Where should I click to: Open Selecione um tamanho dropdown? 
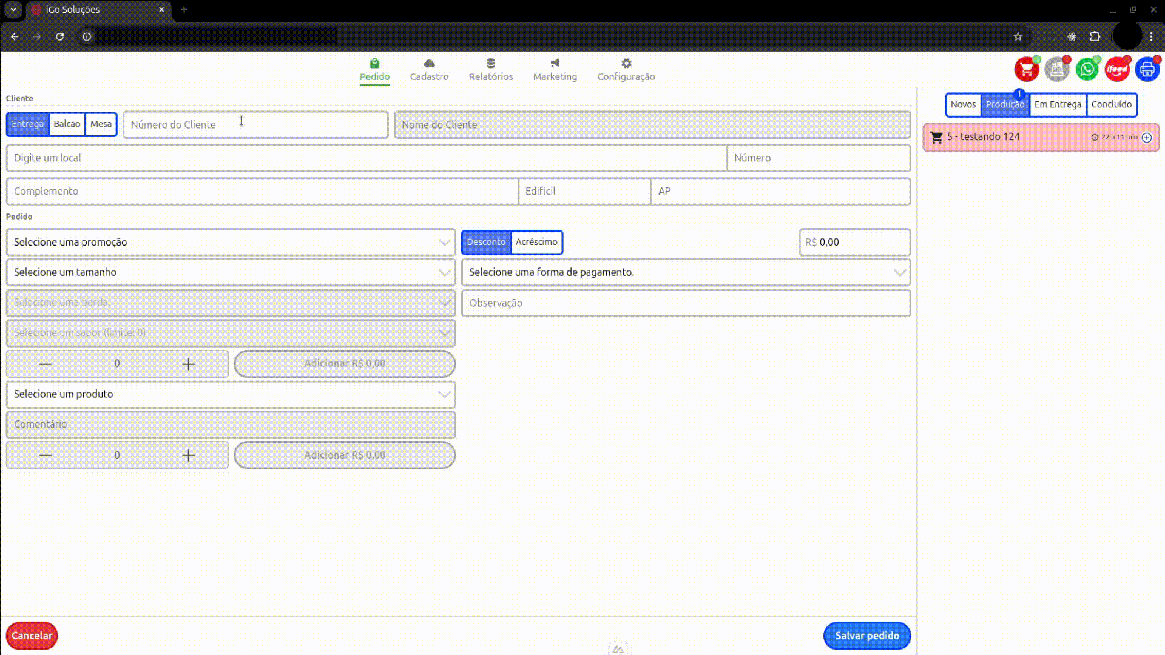231,272
